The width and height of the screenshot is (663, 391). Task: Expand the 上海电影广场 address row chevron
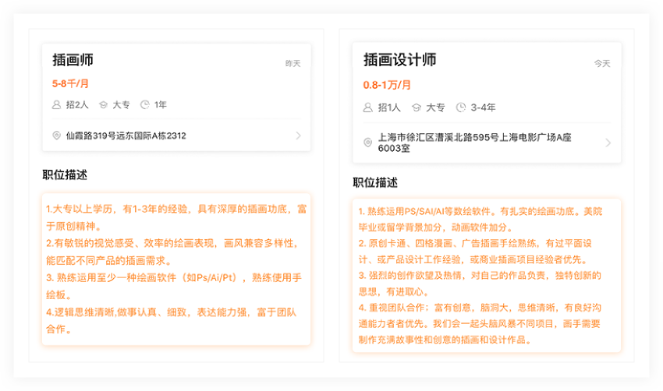[x=608, y=143]
